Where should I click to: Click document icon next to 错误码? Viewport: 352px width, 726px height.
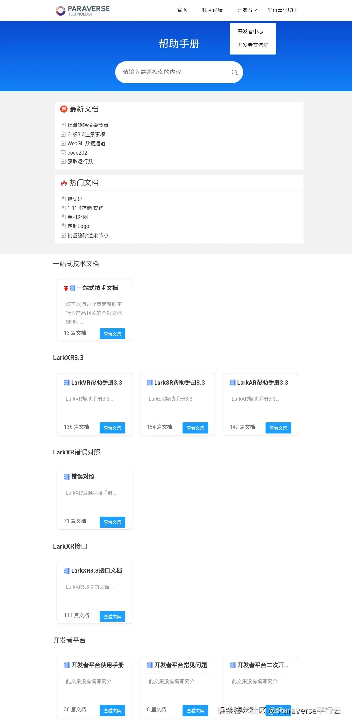63,199
